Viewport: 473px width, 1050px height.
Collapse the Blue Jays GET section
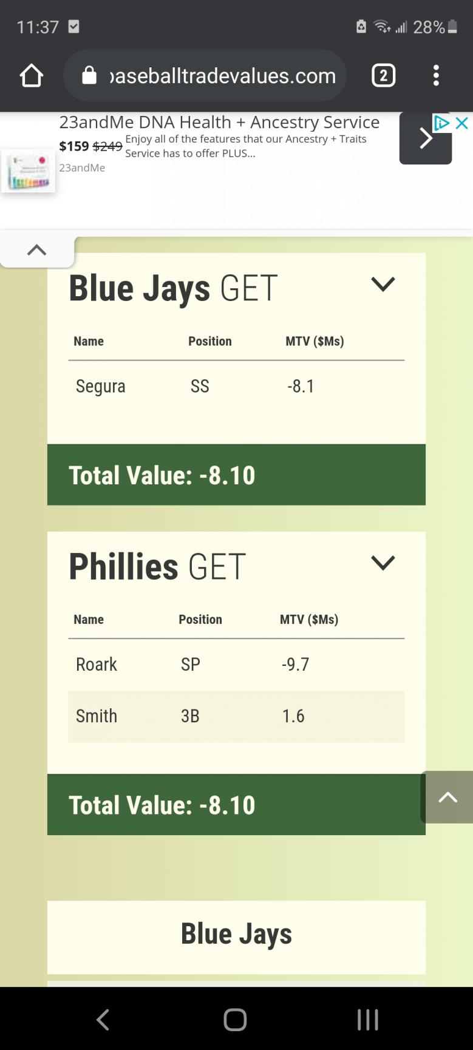point(383,284)
